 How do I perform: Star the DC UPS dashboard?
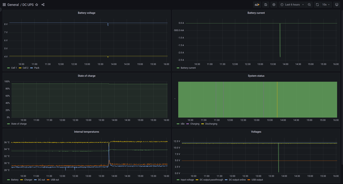[x=37, y=5]
